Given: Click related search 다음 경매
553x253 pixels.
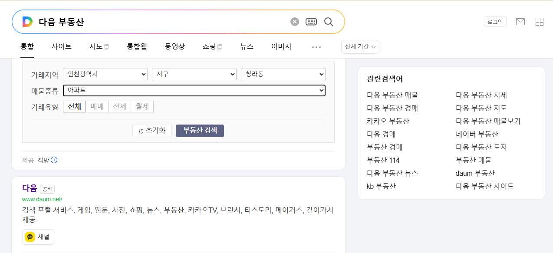Looking at the screenshot, I should click(x=381, y=134).
